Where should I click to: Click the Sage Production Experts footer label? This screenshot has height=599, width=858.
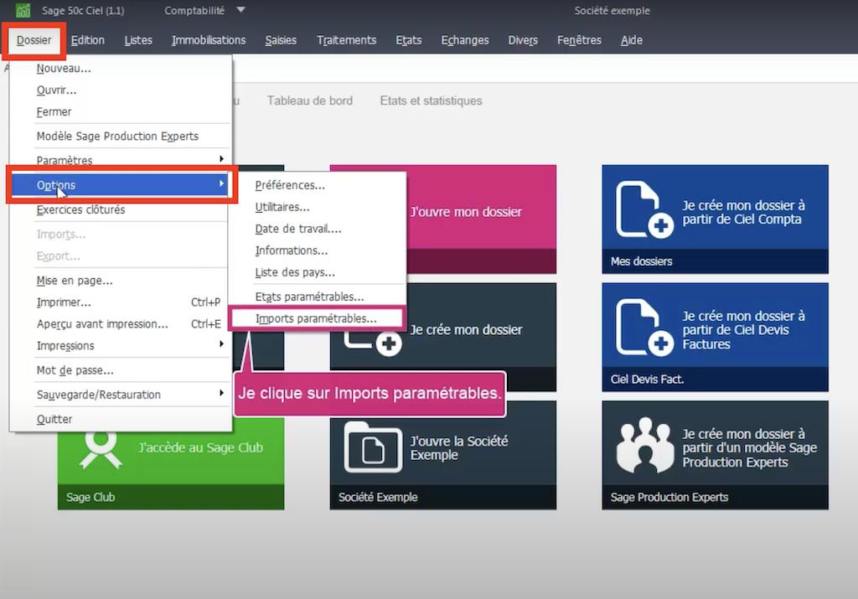(669, 498)
